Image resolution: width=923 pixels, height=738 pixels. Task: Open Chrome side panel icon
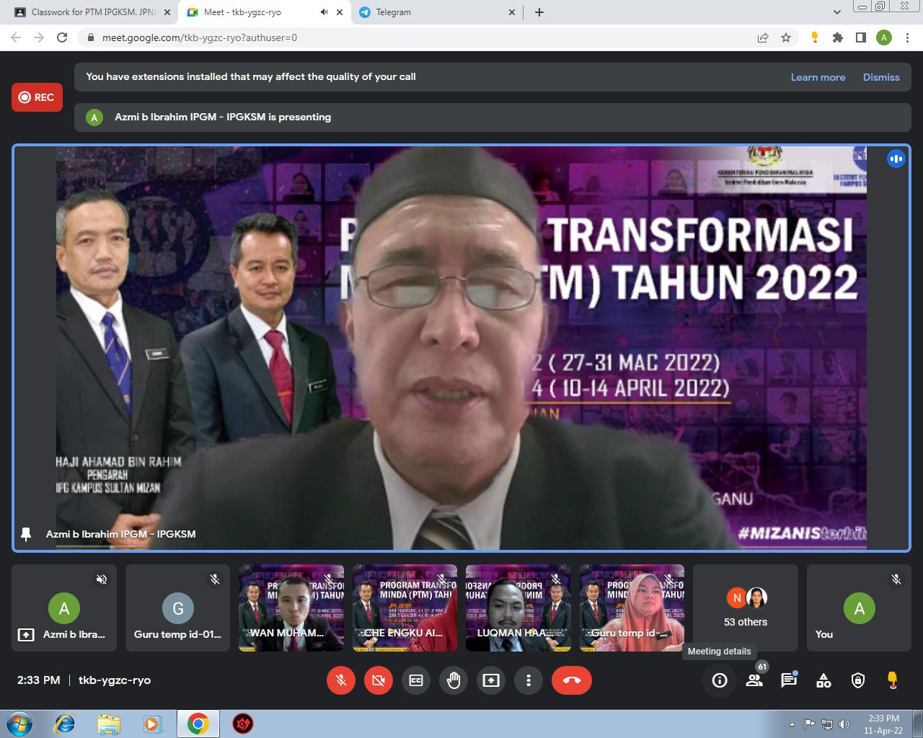coord(861,37)
